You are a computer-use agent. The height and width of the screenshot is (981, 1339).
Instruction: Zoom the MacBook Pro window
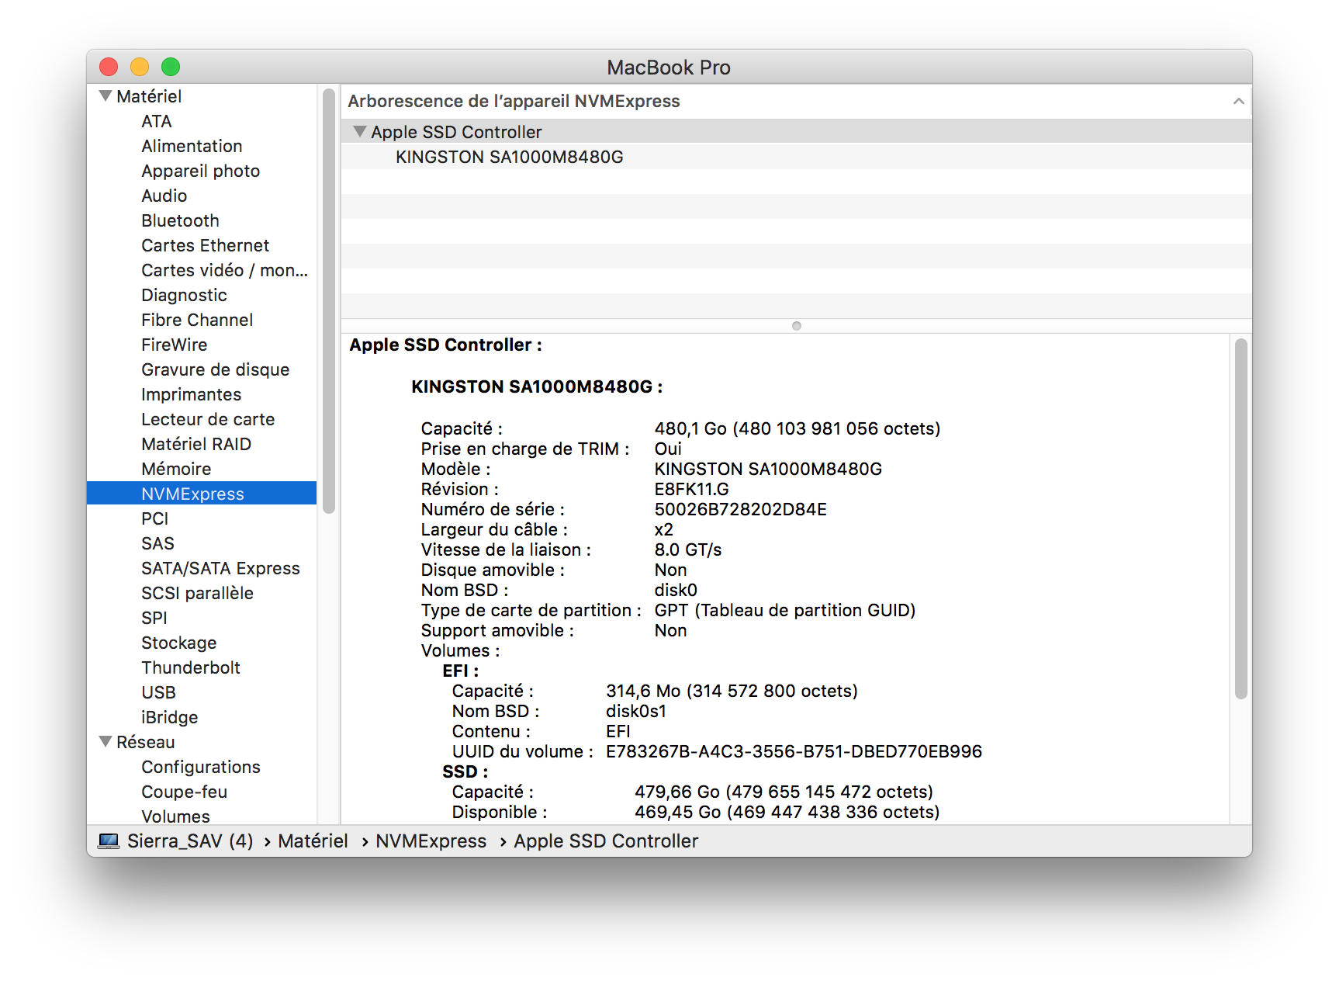171,68
